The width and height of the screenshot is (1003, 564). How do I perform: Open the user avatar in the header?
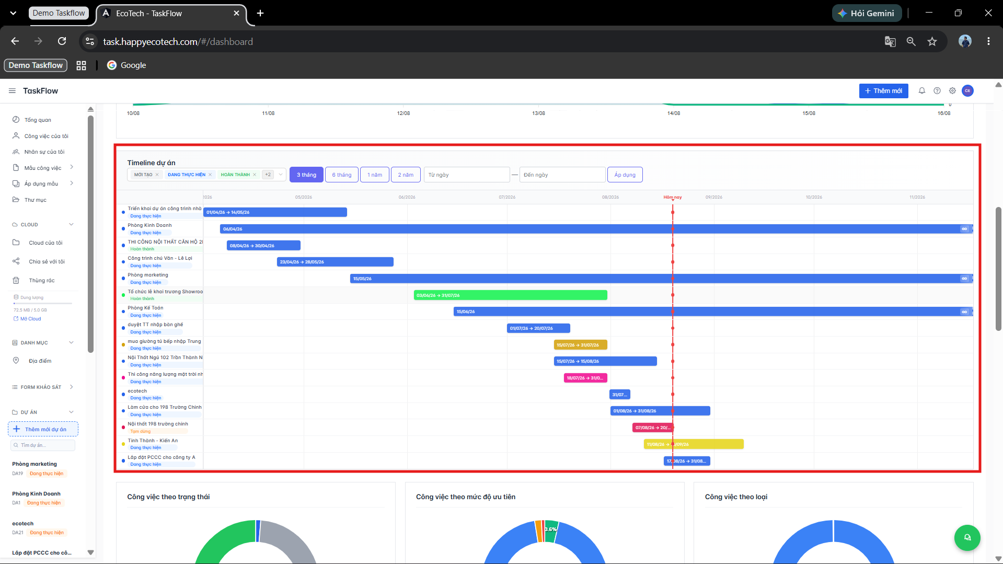point(967,91)
